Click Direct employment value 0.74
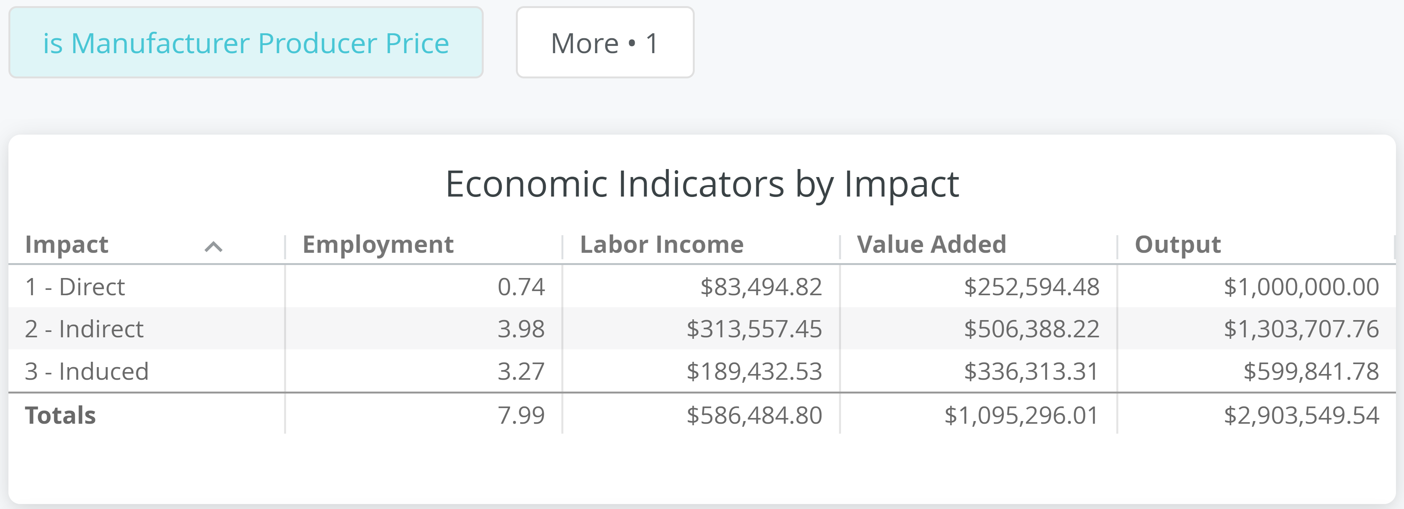Image resolution: width=1404 pixels, height=509 pixels. coord(520,287)
